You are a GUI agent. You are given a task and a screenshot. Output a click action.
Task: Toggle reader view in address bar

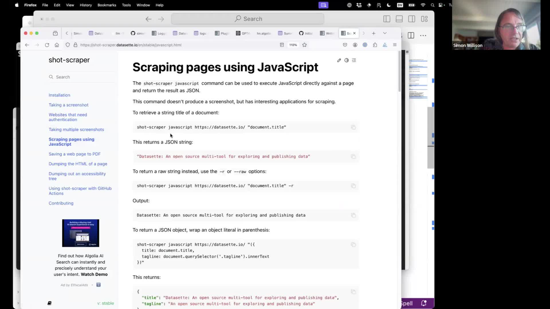click(282, 45)
